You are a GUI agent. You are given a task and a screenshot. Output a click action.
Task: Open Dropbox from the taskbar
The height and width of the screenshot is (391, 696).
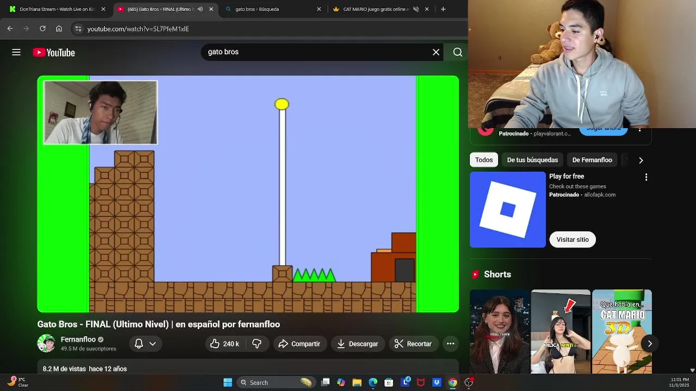coord(437,382)
